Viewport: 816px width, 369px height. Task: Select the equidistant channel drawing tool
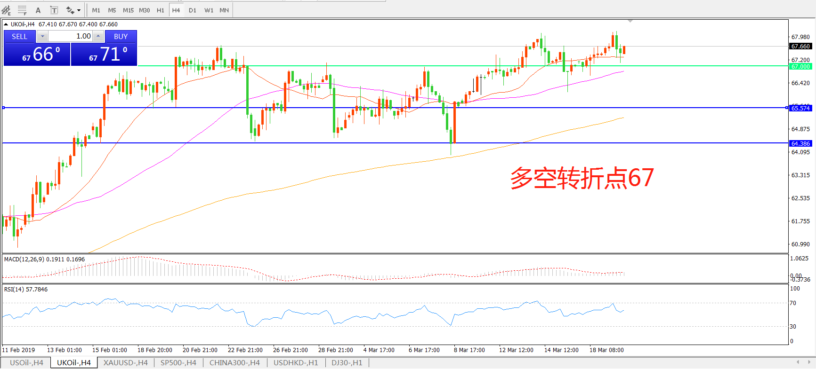pyautogui.click(x=7, y=10)
